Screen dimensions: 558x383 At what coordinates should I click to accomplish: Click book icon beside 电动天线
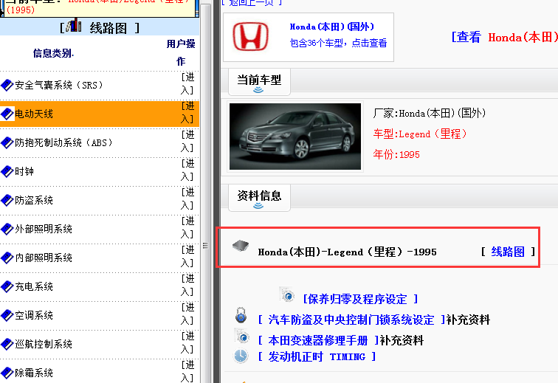[x=7, y=114]
